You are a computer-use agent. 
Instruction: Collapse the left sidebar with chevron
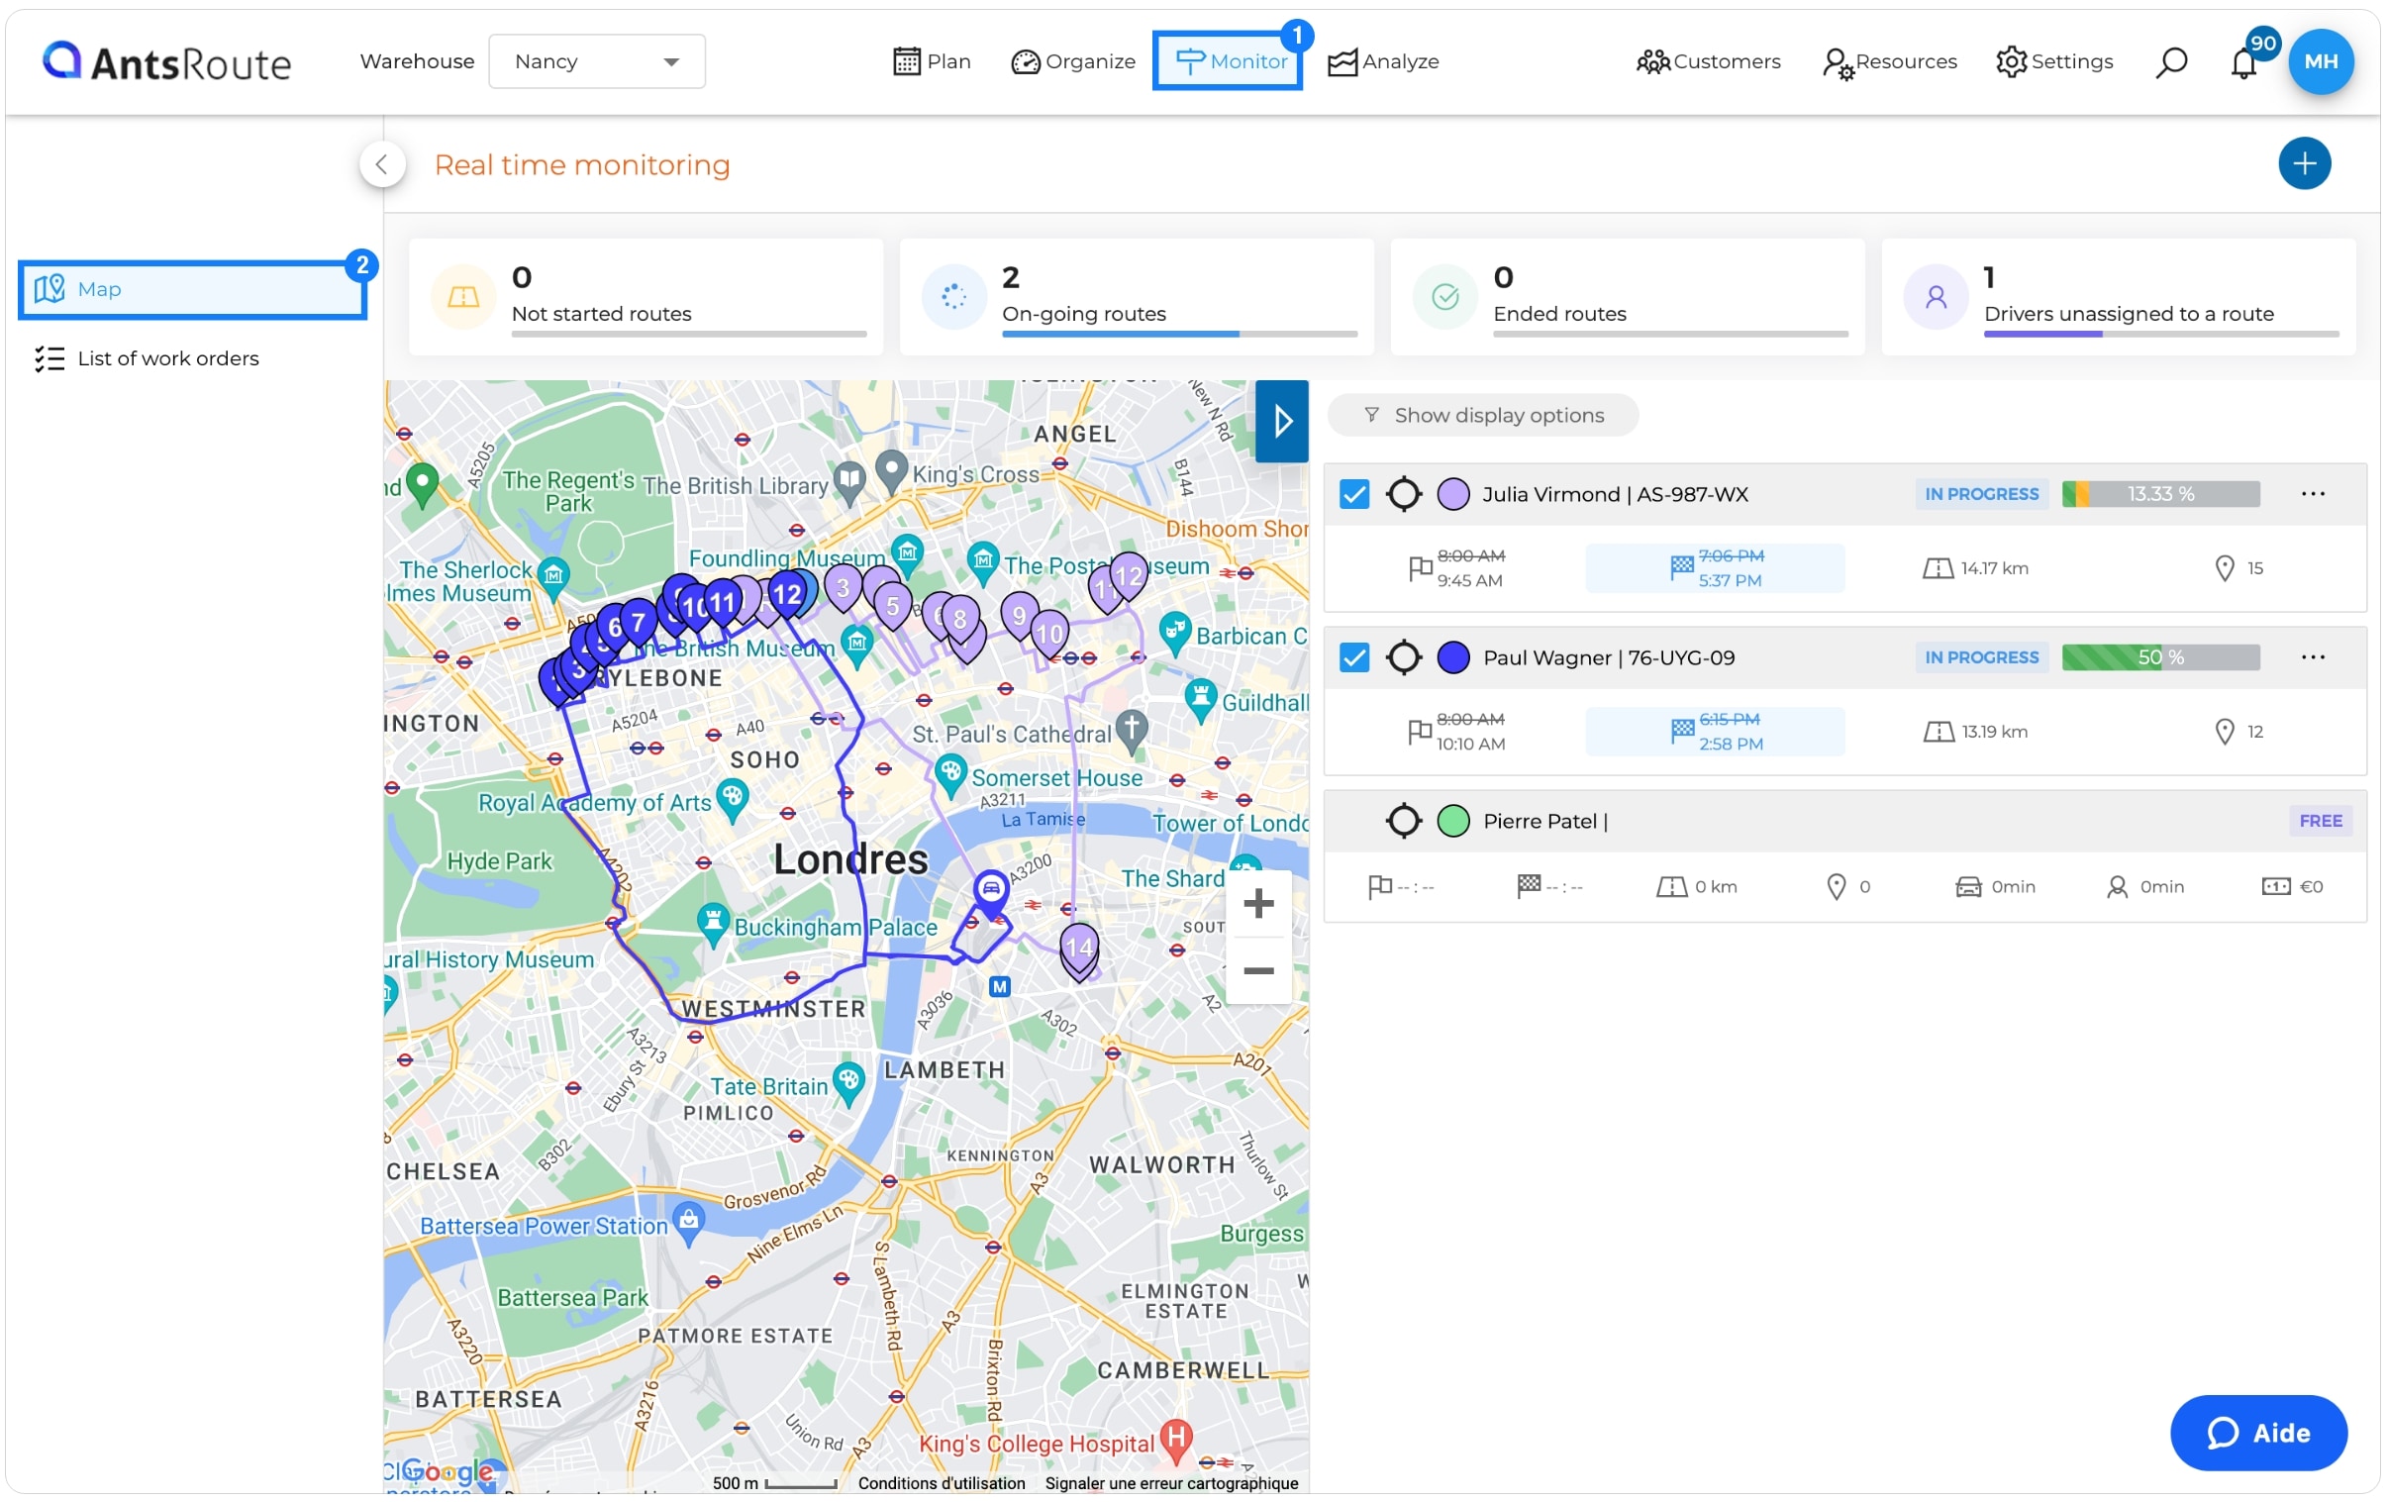tap(381, 164)
